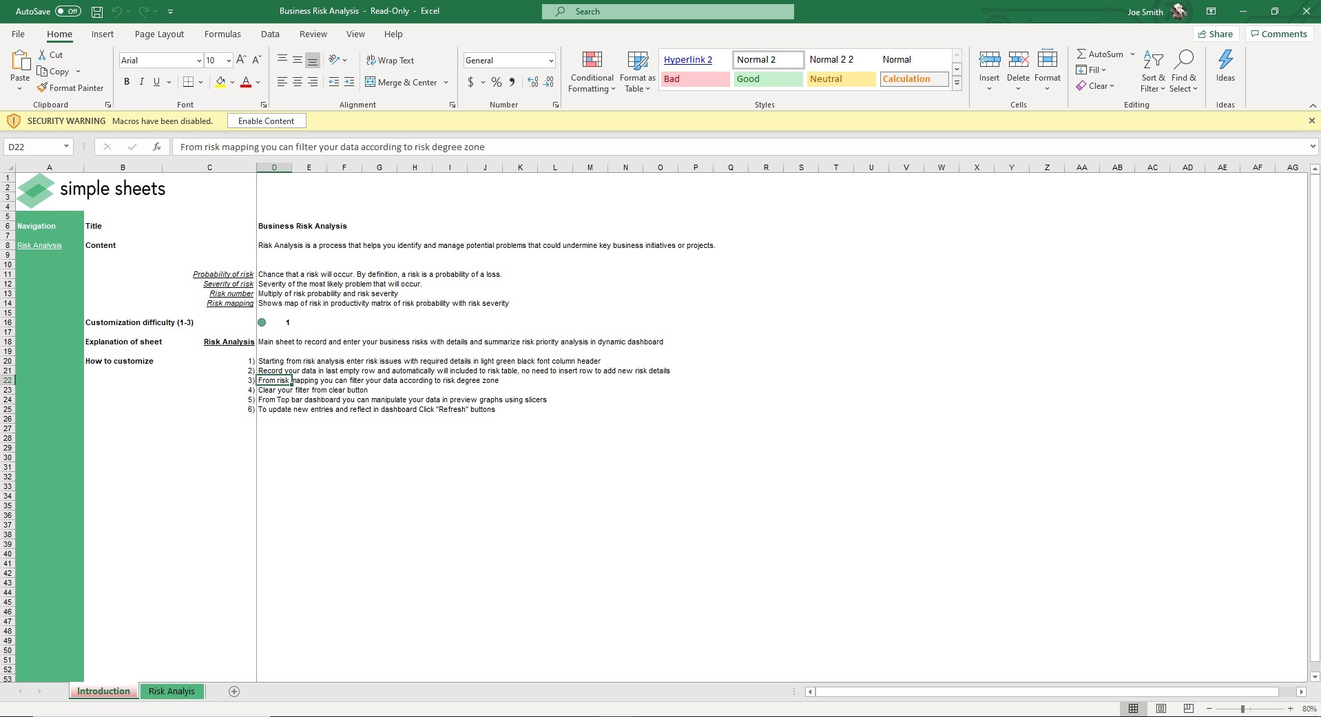1321x717 pixels.
Task: Open Sort & Filter options
Action: pos(1153,72)
